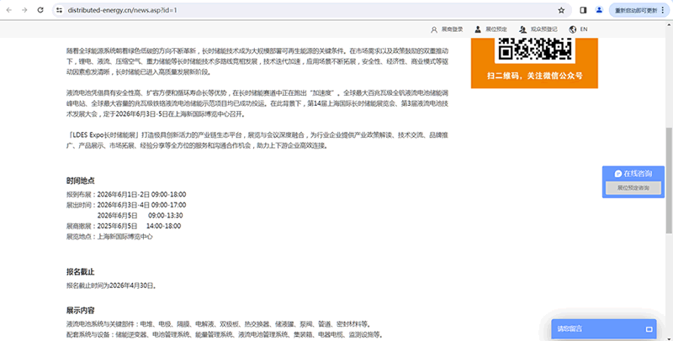Toggle the browser side panel
The image size is (673, 341).
(x=583, y=10)
